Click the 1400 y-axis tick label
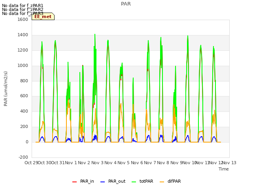This screenshot has height=189, width=253. click(23, 35)
